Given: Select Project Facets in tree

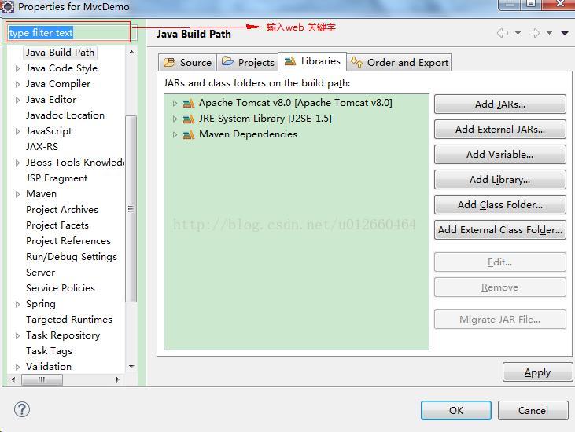Looking at the screenshot, I should coord(57,225).
